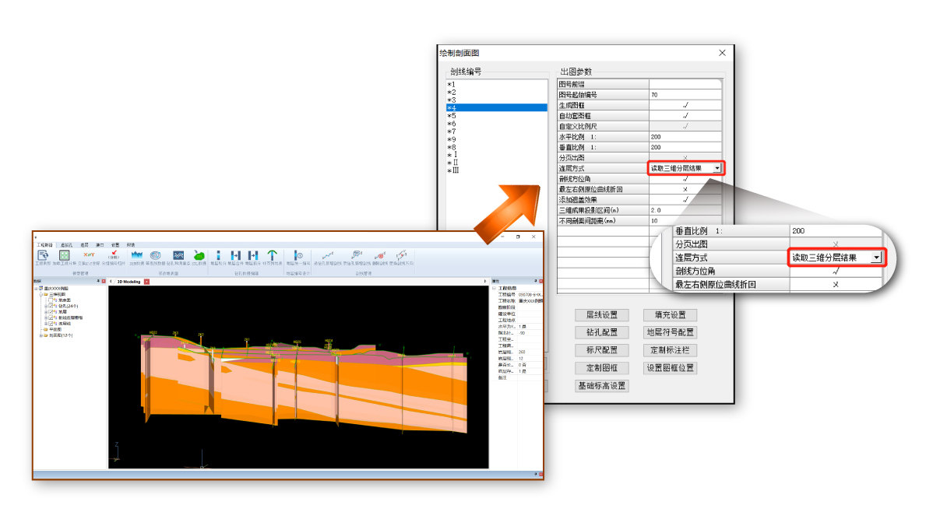Switch to the 3D Modelling document tab

click(129, 282)
